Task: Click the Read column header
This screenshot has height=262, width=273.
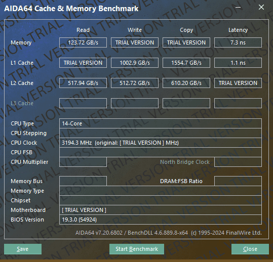Action: click(x=83, y=30)
